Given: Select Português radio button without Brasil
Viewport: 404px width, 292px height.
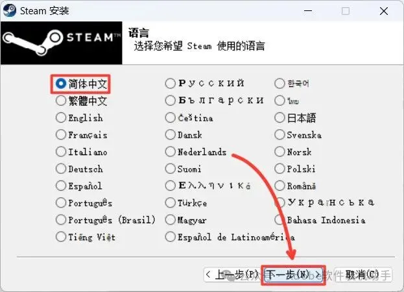Looking at the screenshot, I should click(x=61, y=202).
